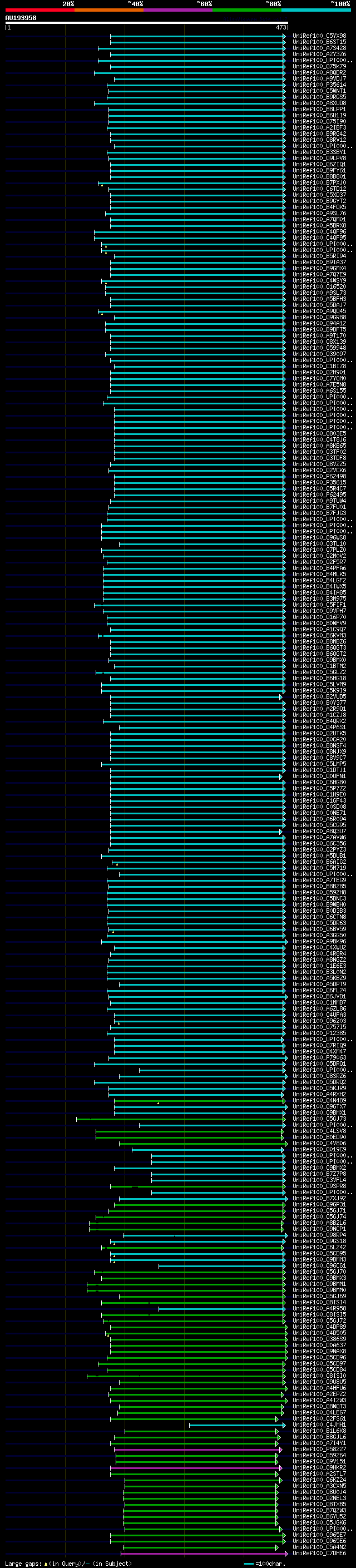Screen dimensions: 356x1568
Task: Select hit label UniRef100_A9VDJ7
Action: (x=319, y=78)
